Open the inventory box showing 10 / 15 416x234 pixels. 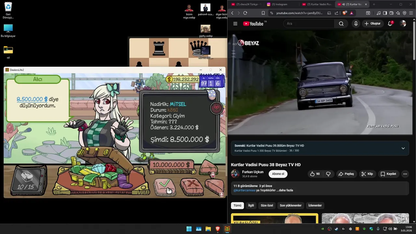(x=29, y=180)
